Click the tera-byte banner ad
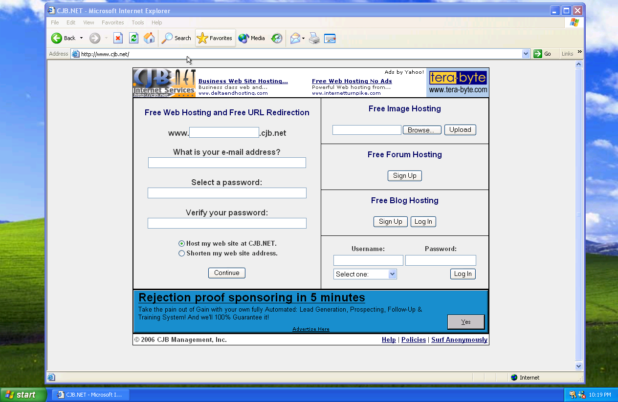This screenshot has height=402, width=618. tap(458, 83)
